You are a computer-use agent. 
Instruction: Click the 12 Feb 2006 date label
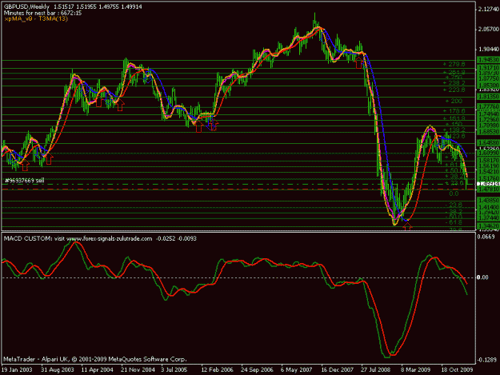click(x=217, y=370)
